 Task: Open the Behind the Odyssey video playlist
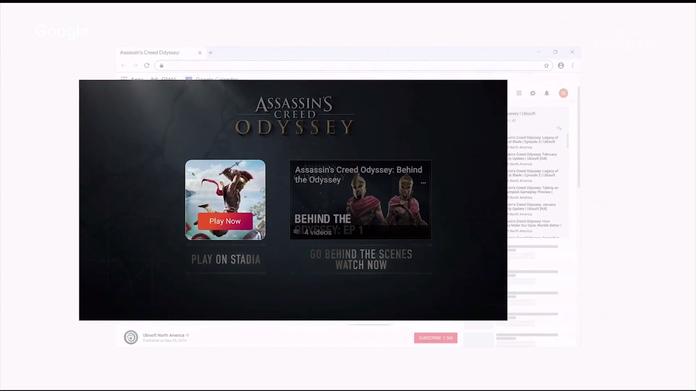[361, 200]
